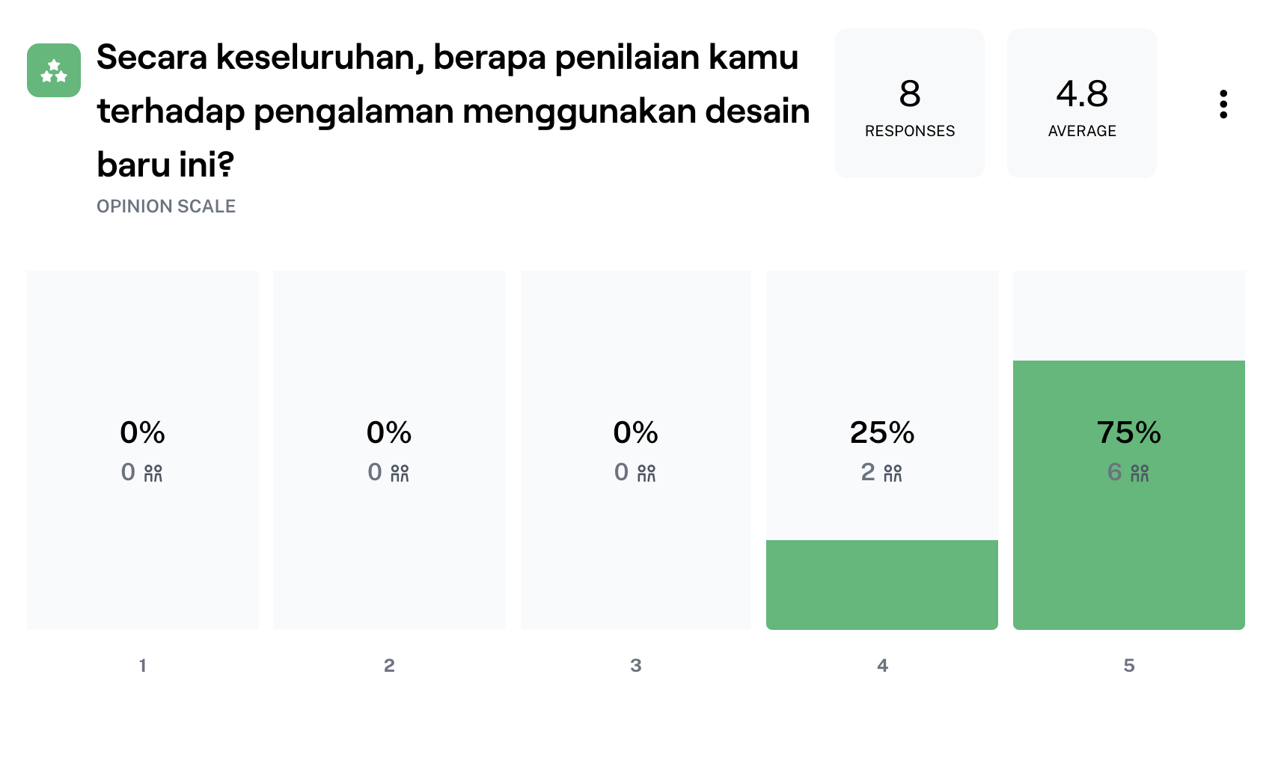Click the question title text
Viewport: 1278px width, 784px height.
coord(453,111)
